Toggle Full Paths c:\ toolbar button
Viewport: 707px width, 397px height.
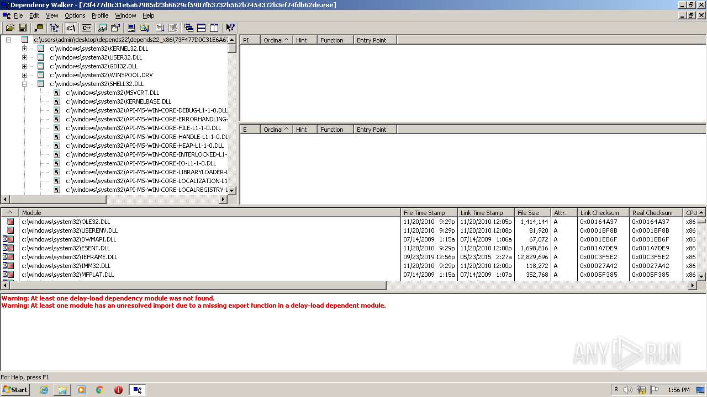(71, 28)
